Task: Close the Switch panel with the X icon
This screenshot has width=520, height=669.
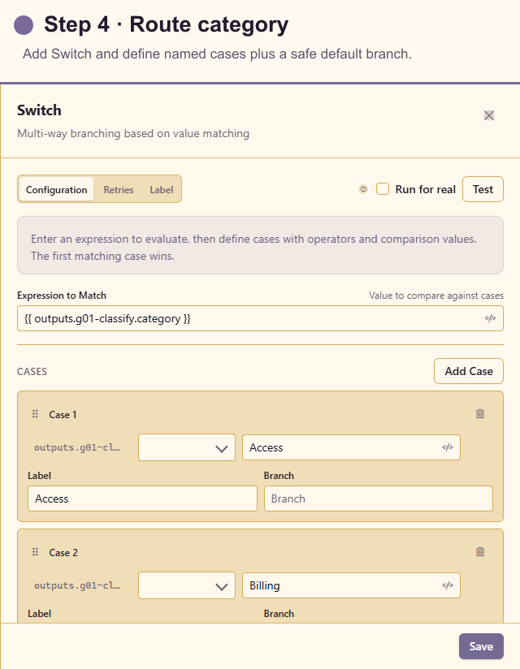Action: [x=489, y=115]
